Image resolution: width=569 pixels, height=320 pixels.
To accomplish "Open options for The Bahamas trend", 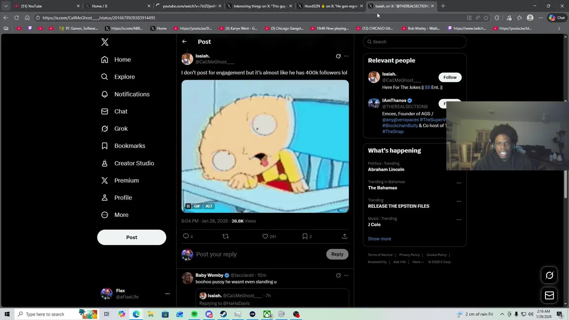I will coord(459,183).
